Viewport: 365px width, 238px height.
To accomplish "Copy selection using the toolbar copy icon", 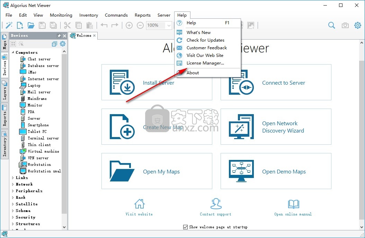I will click(79, 25).
